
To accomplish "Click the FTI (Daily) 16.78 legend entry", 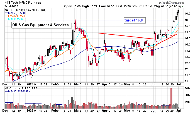I will click(x=27, y=10).
